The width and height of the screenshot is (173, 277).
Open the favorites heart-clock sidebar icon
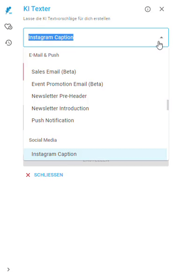pyautogui.click(x=8, y=27)
